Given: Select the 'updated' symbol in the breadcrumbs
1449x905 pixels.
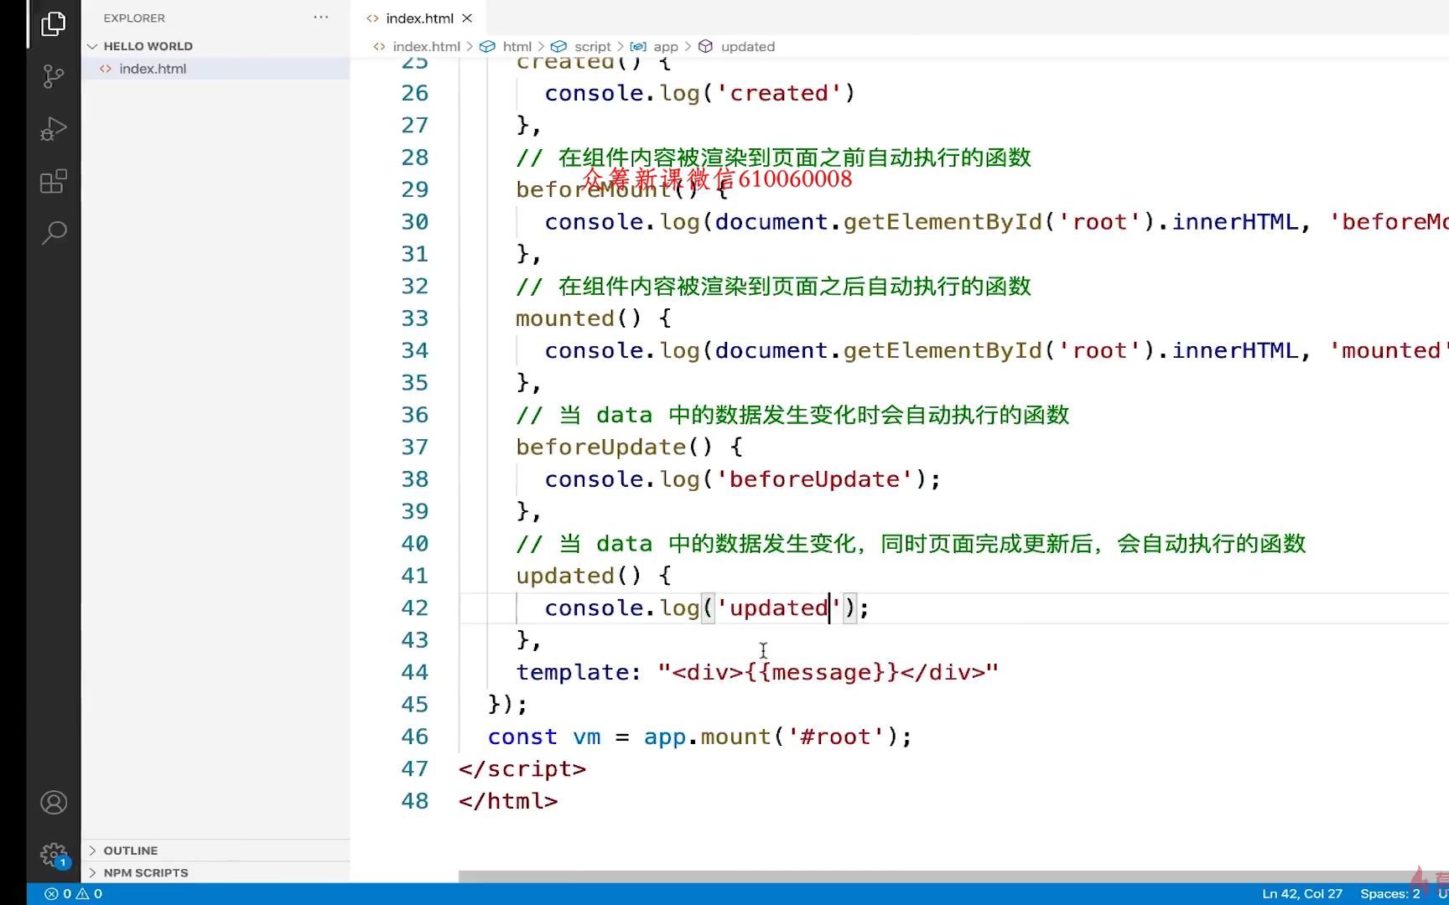Looking at the screenshot, I should pyautogui.click(x=746, y=46).
